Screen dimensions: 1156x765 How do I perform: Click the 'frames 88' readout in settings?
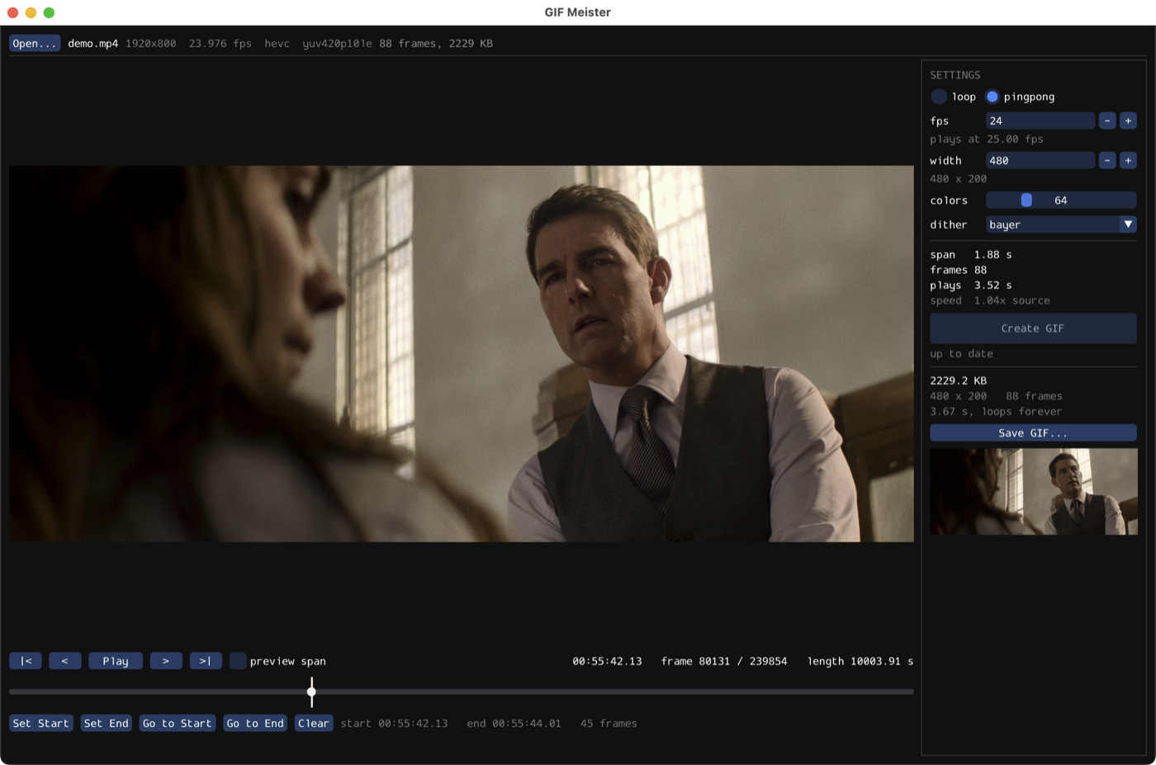coord(958,270)
